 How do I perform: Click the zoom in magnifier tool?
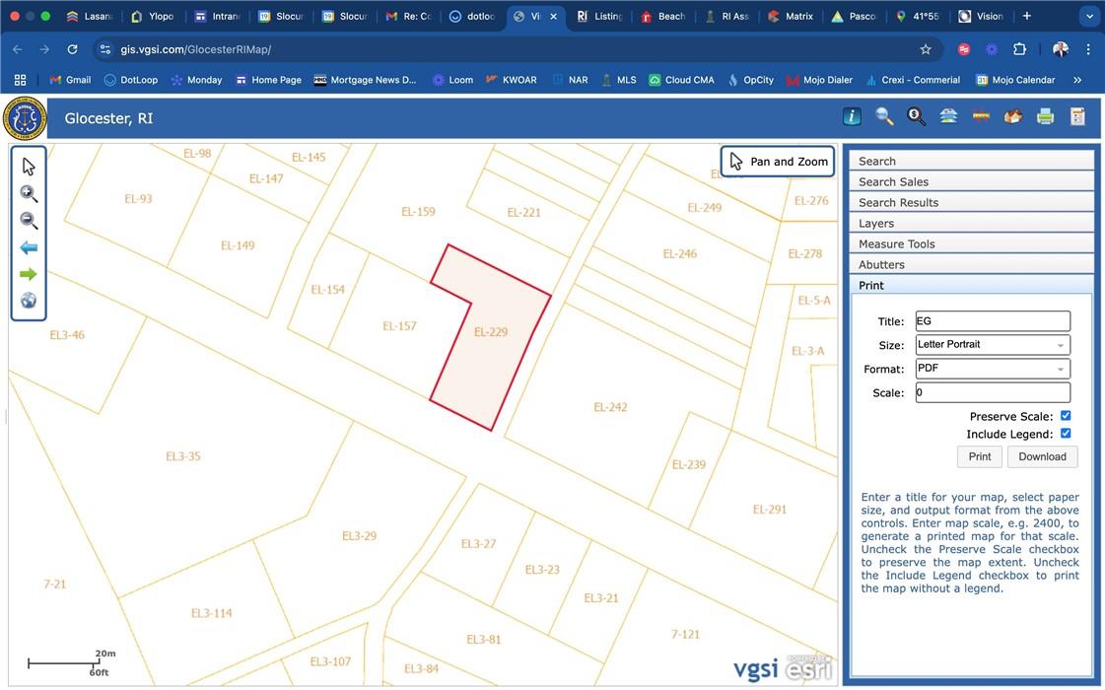(29, 194)
